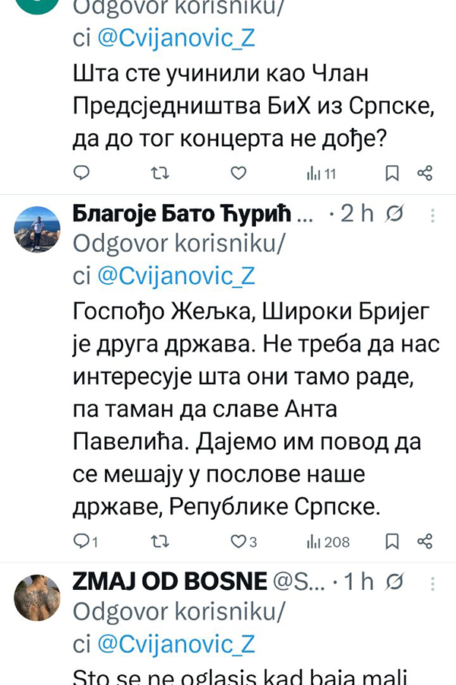Screen dimensions: 456x685
Task: Open the circle-slash options icon on ZMAJ OD BOSNE's tweet
Action: coord(395,583)
